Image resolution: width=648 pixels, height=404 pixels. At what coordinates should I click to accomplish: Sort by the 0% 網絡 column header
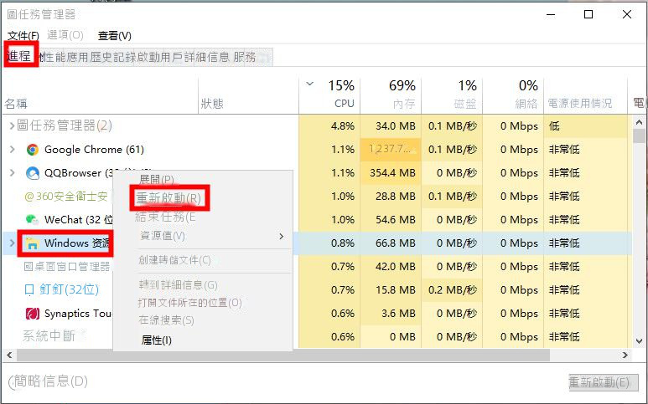tap(513, 95)
